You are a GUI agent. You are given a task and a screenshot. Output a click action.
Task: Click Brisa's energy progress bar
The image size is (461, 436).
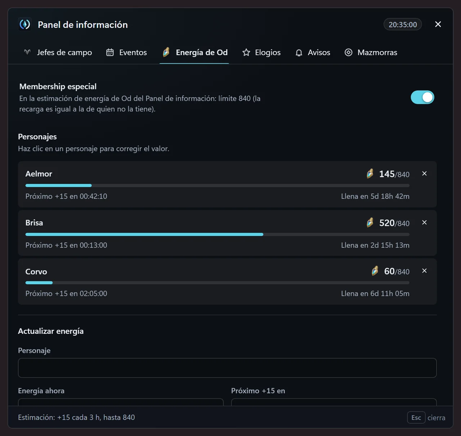pos(218,234)
